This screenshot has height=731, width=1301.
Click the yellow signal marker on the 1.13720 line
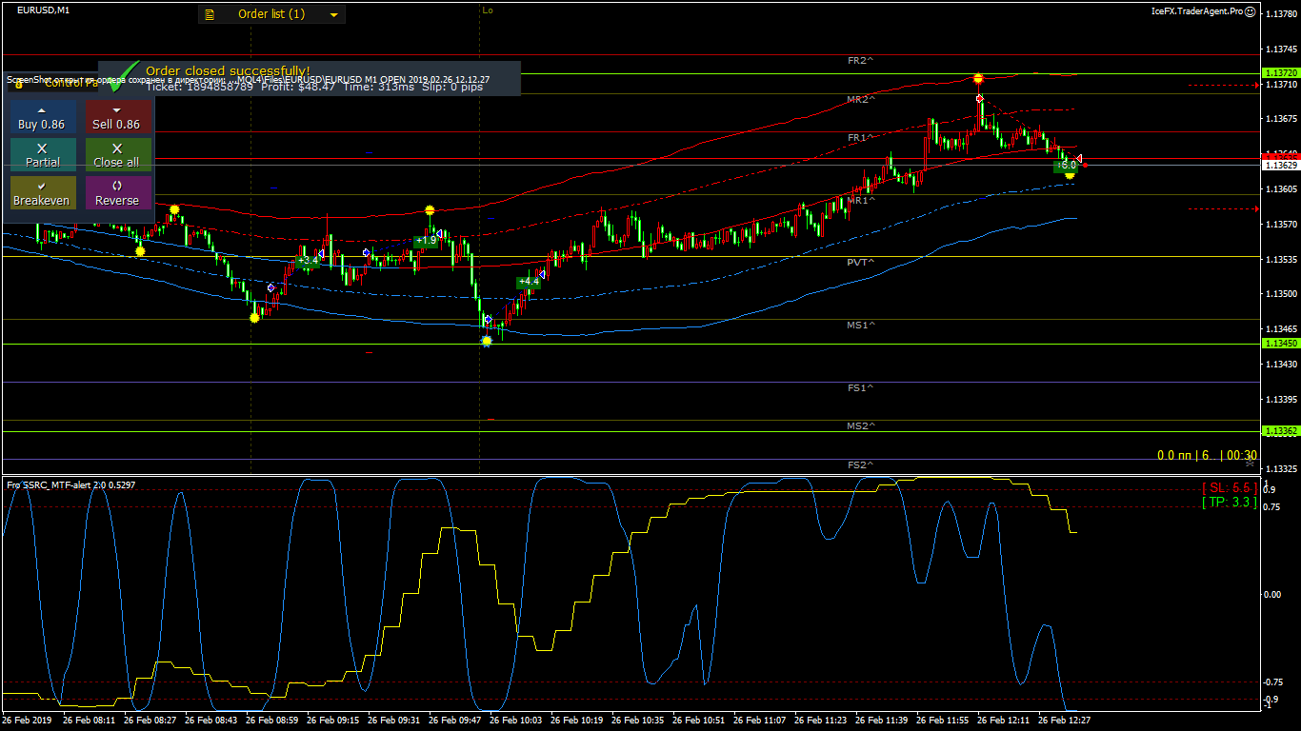point(978,78)
